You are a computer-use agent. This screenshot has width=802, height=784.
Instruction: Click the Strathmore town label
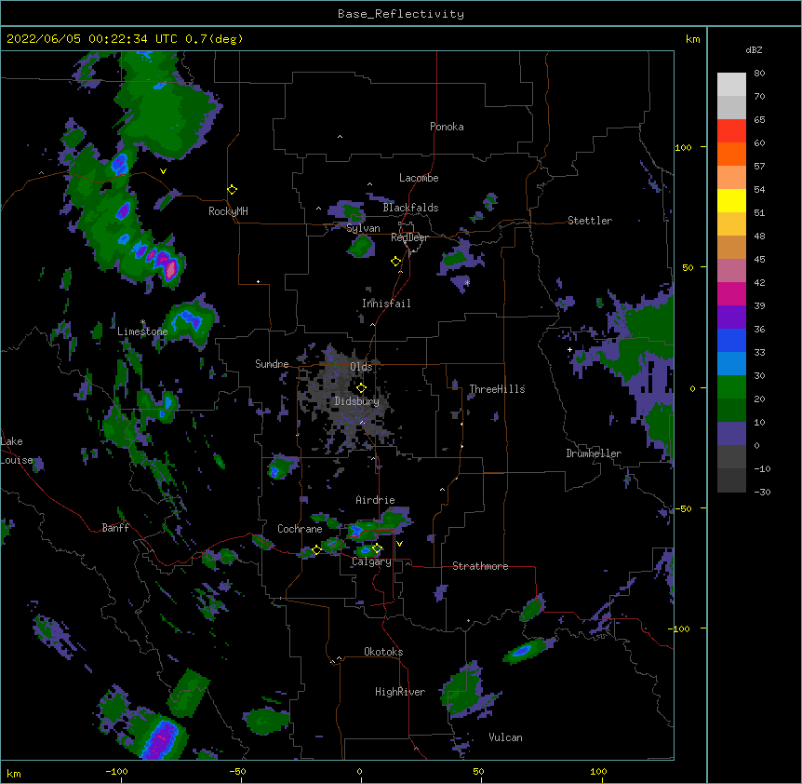tap(480, 566)
